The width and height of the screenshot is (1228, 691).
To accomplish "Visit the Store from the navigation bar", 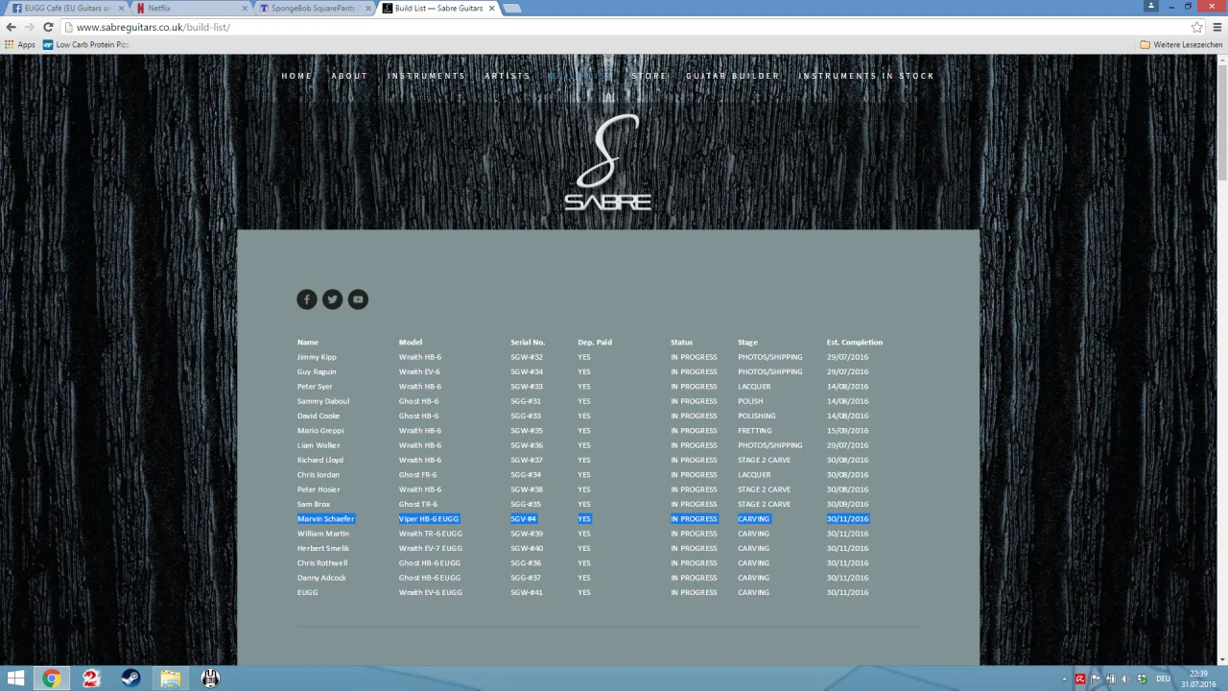I will pos(649,76).
